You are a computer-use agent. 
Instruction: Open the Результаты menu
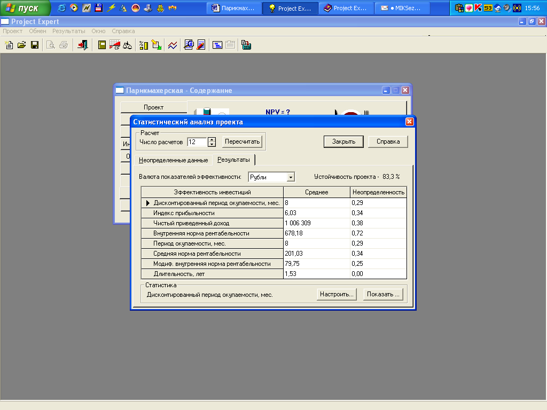(x=69, y=31)
